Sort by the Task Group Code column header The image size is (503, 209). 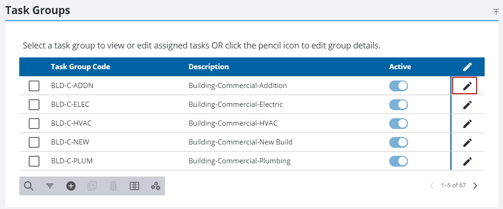[80, 67]
